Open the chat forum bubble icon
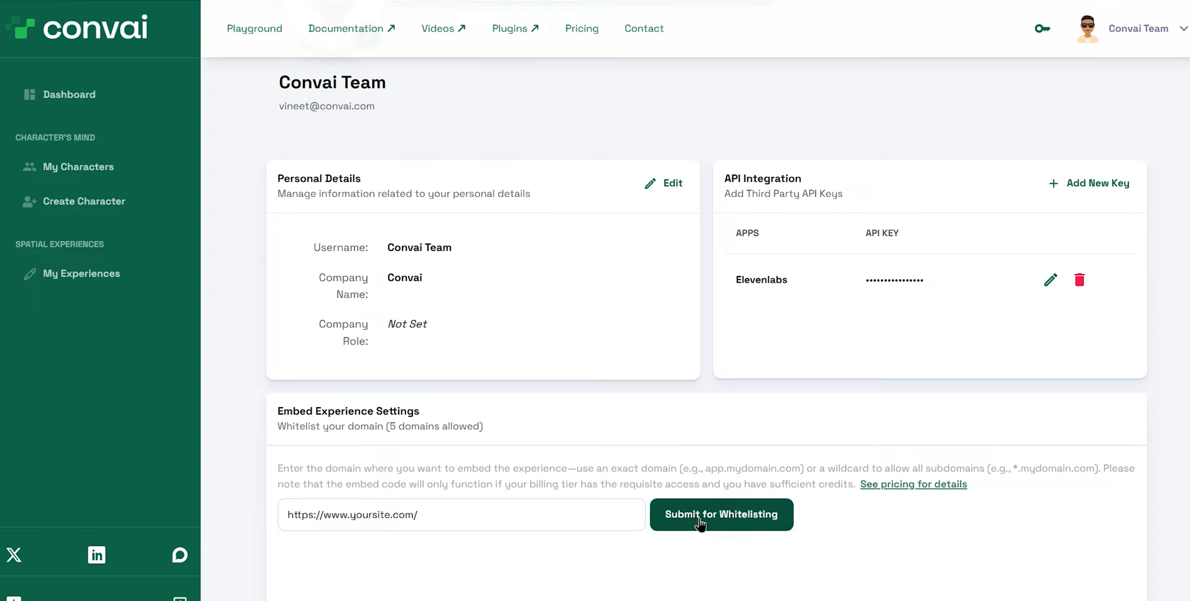1190x601 pixels. pyautogui.click(x=180, y=554)
